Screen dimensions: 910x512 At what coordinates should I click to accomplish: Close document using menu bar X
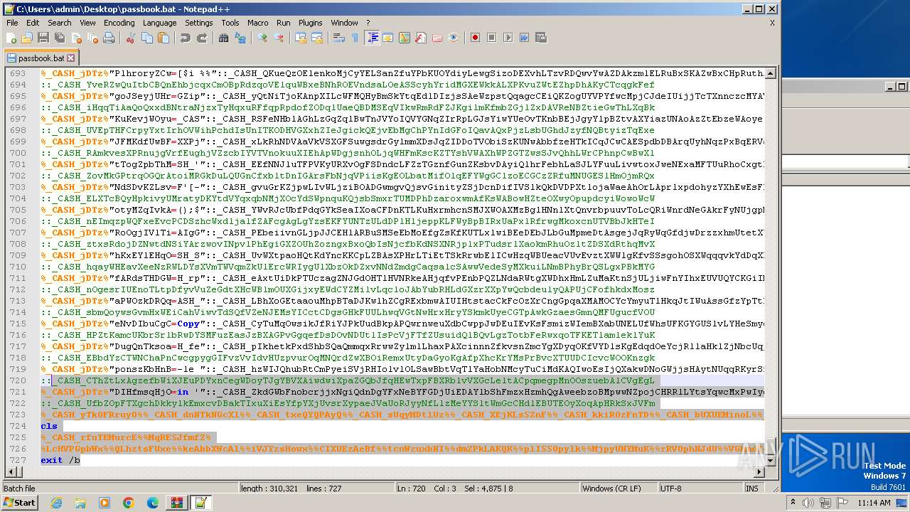[772, 23]
